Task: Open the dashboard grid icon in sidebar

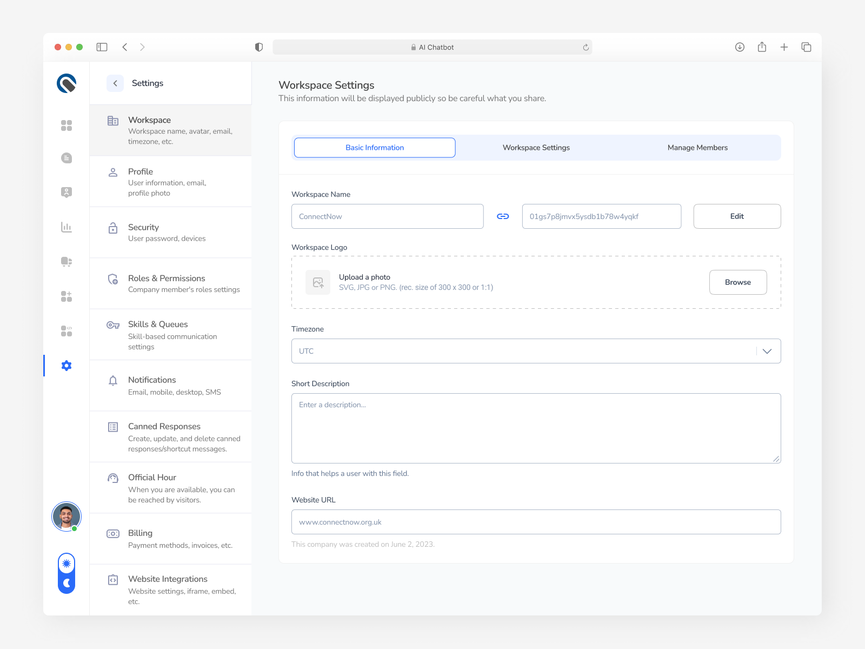Action: click(x=66, y=125)
